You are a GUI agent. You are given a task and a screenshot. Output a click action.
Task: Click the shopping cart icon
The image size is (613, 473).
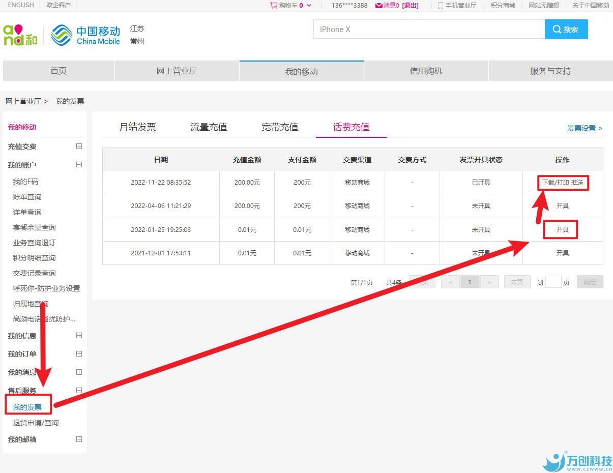click(x=274, y=6)
